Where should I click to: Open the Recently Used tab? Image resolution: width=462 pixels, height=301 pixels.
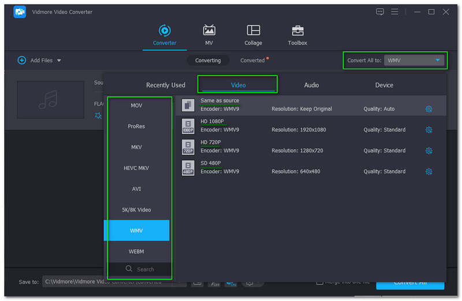pyautogui.click(x=166, y=85)
